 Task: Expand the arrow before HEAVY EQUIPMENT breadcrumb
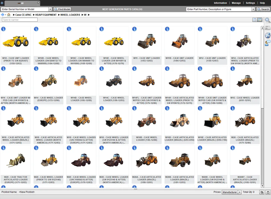(x=34, y=15)
